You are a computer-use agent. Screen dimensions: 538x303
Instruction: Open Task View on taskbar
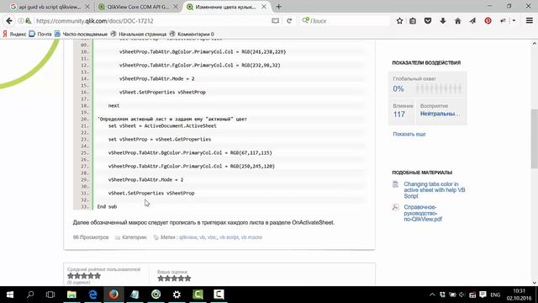point(50,295)
